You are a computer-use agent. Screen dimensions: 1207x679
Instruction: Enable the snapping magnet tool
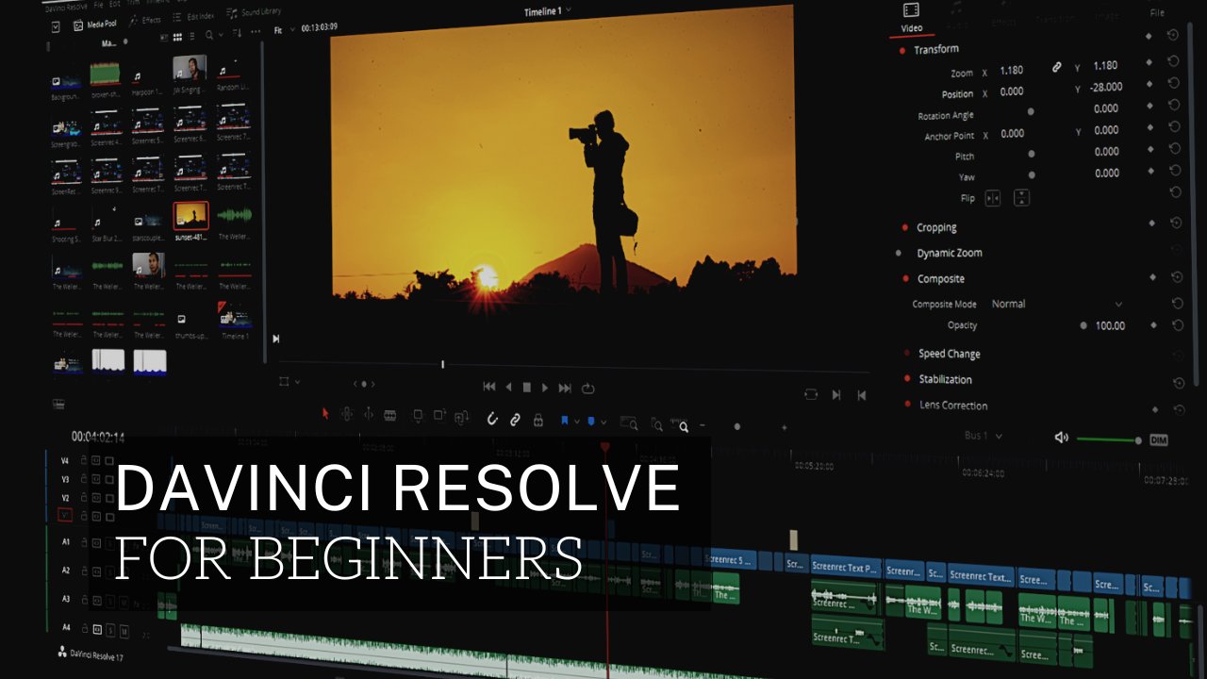pos(492,418)
